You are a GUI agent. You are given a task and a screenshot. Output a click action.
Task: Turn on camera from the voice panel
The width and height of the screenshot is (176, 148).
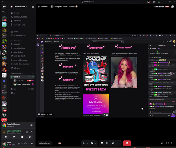click(x=6, y=137)
